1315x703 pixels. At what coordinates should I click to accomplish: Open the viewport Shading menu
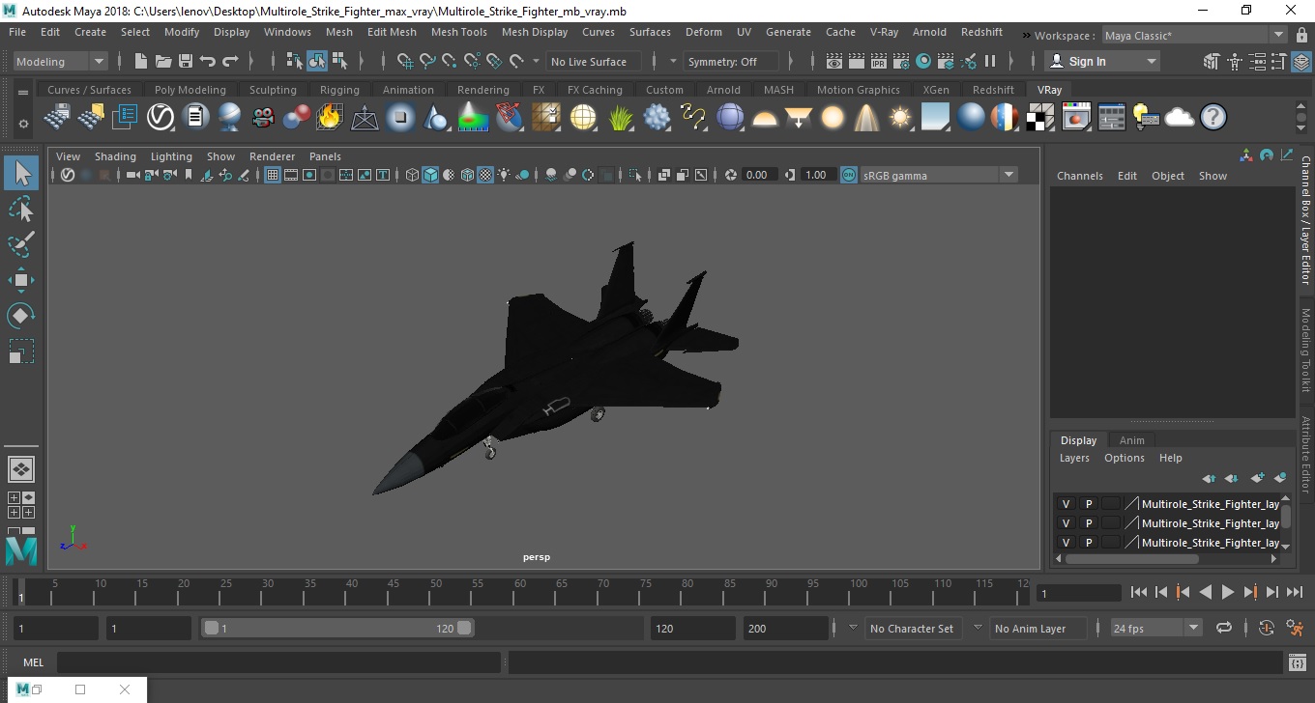pos(115,156)
